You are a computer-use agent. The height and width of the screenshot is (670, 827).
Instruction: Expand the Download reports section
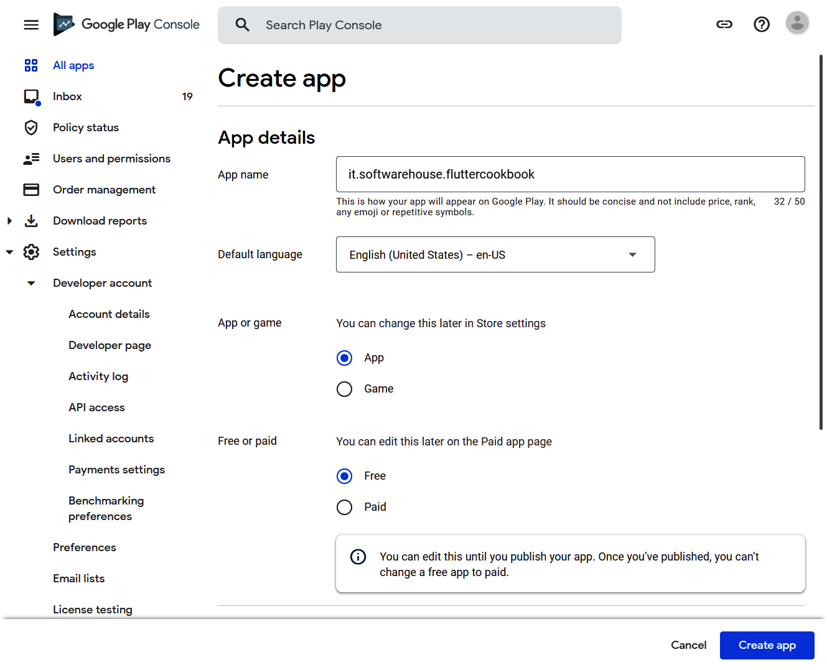tap(9, 221)
